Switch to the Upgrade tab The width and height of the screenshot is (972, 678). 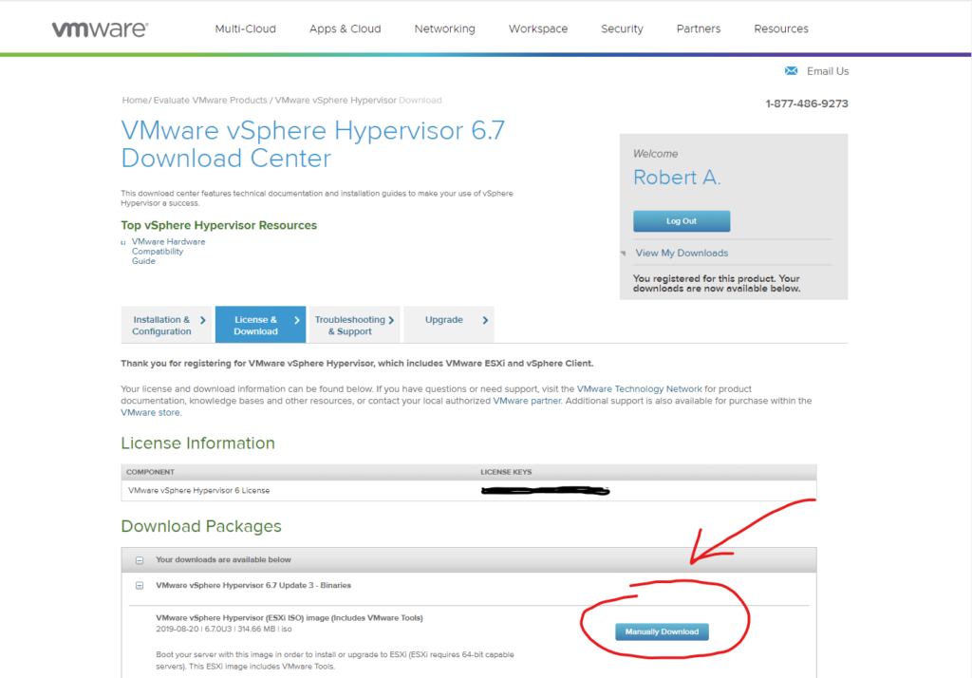(449, 325)
